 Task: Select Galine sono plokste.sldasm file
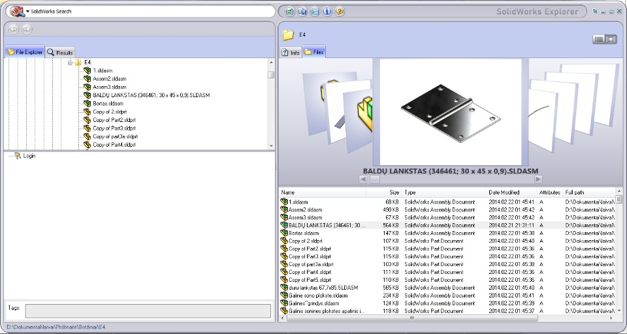coord(447,296)
